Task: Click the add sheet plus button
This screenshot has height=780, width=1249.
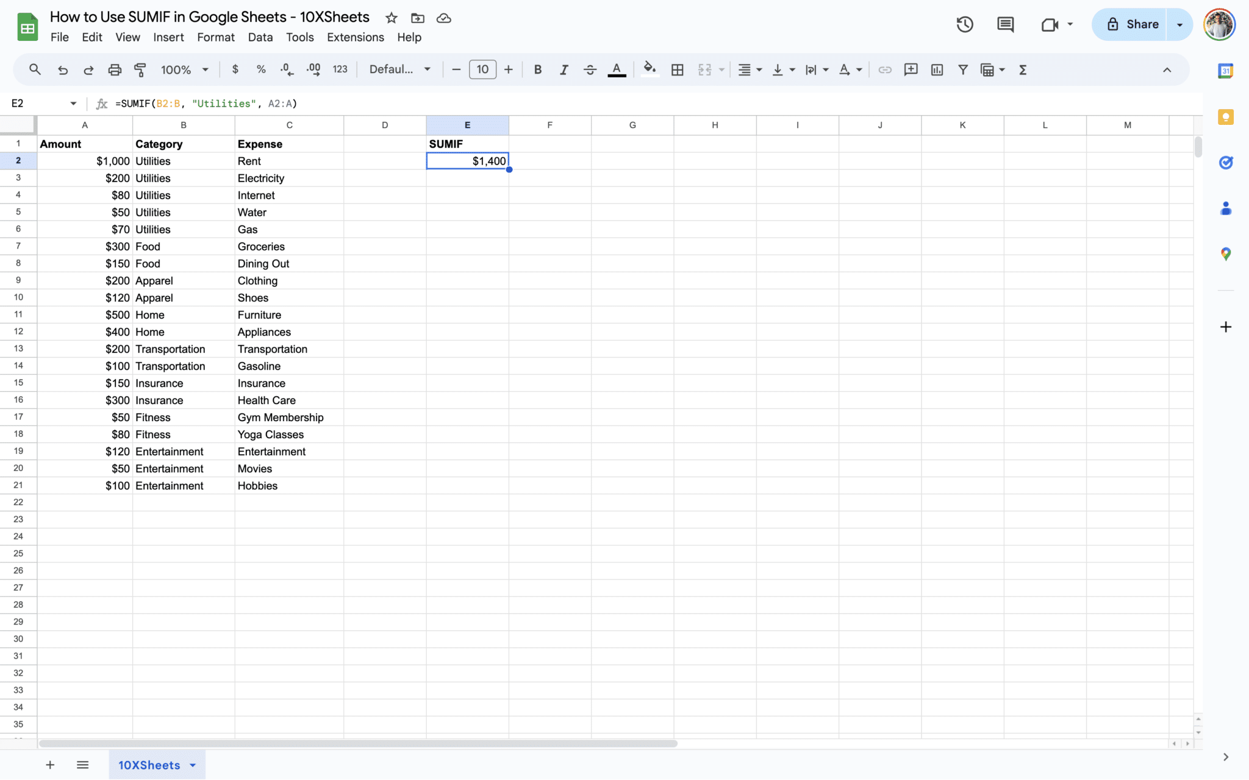Action: [50, 765]
